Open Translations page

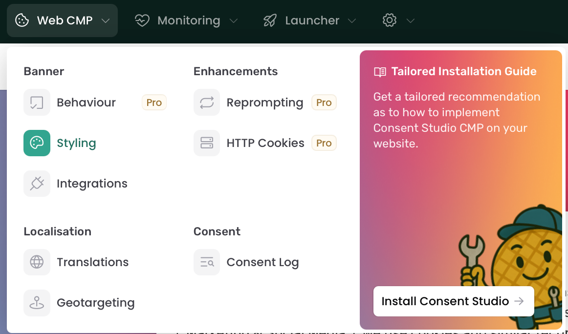pos(95,262)
